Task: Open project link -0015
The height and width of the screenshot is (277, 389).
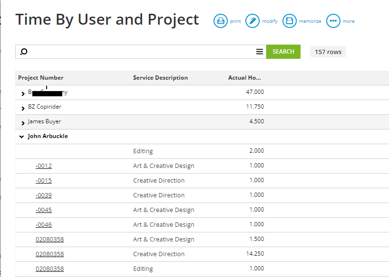Action: point(44,180)
